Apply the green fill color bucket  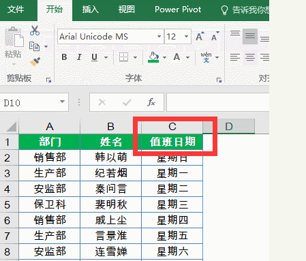pyautogui.click(x=153, y=57)
